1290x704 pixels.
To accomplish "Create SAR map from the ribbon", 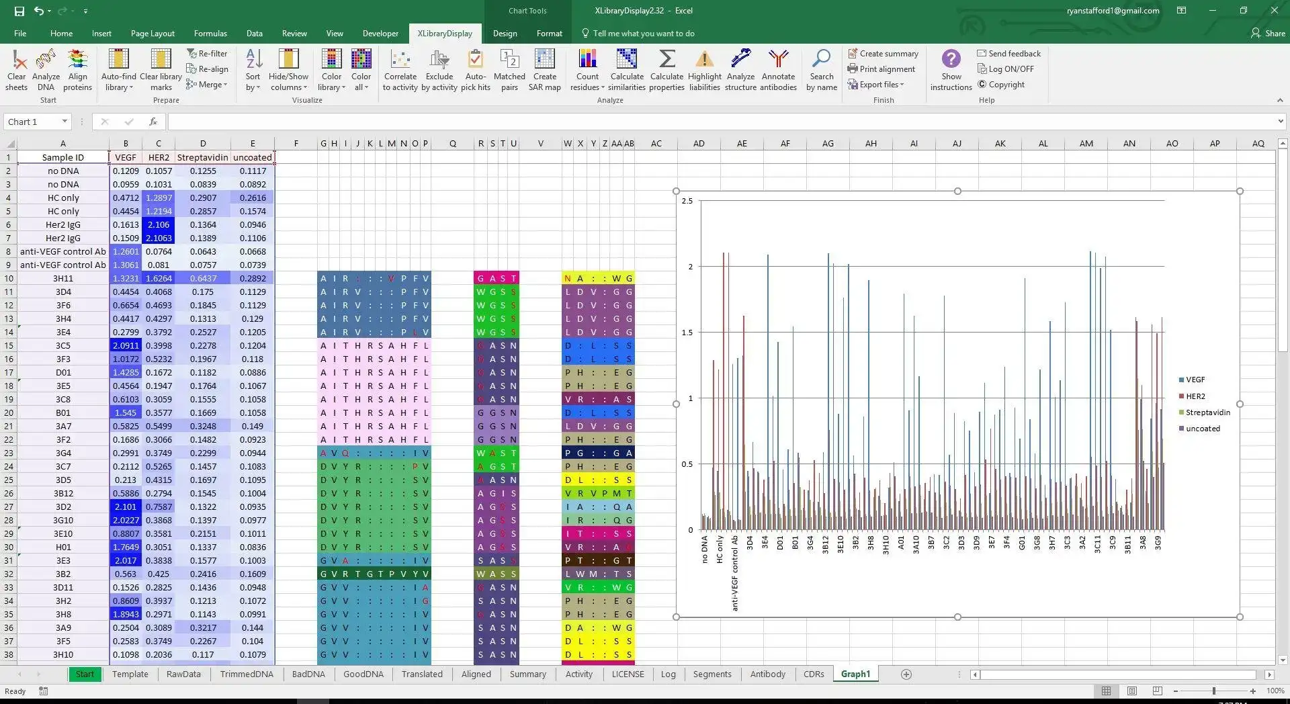I will 545,70.
